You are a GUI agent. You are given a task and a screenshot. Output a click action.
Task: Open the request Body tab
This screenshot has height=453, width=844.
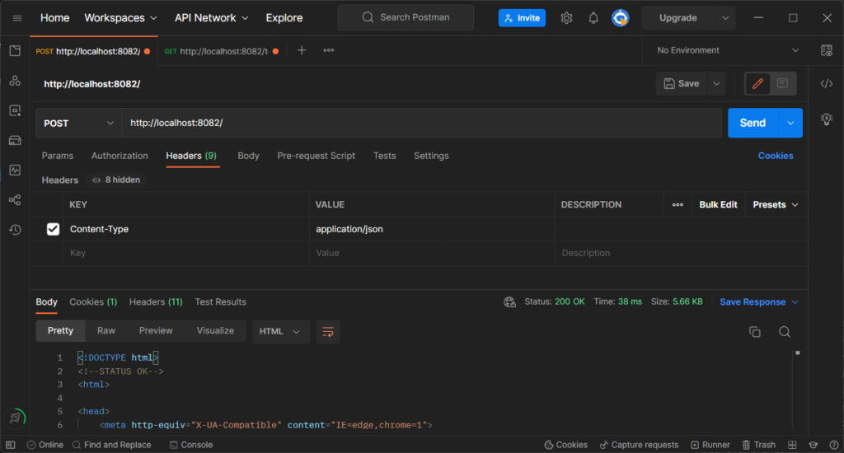point(248,156)
